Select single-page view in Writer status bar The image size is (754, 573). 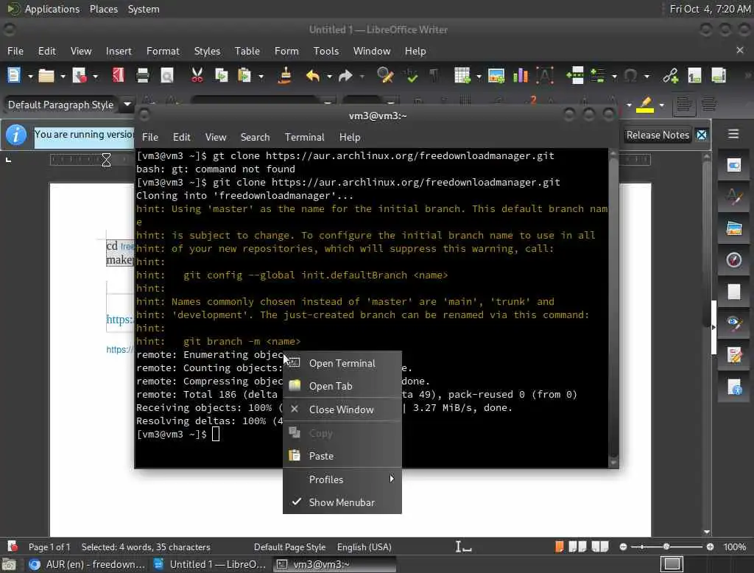click(x=560, y=546)
